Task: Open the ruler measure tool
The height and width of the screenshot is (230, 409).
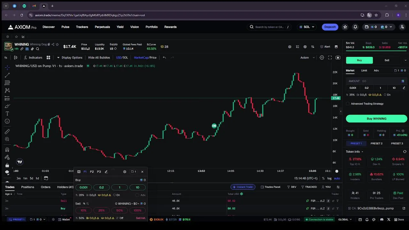Action: pyautogui.click(x=7, y=132)
